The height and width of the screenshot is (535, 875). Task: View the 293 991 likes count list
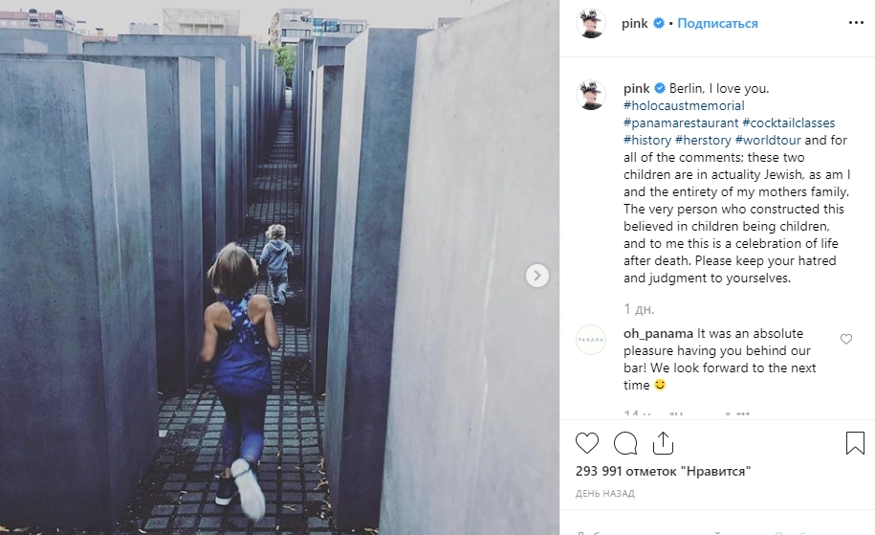pos(663,471)
